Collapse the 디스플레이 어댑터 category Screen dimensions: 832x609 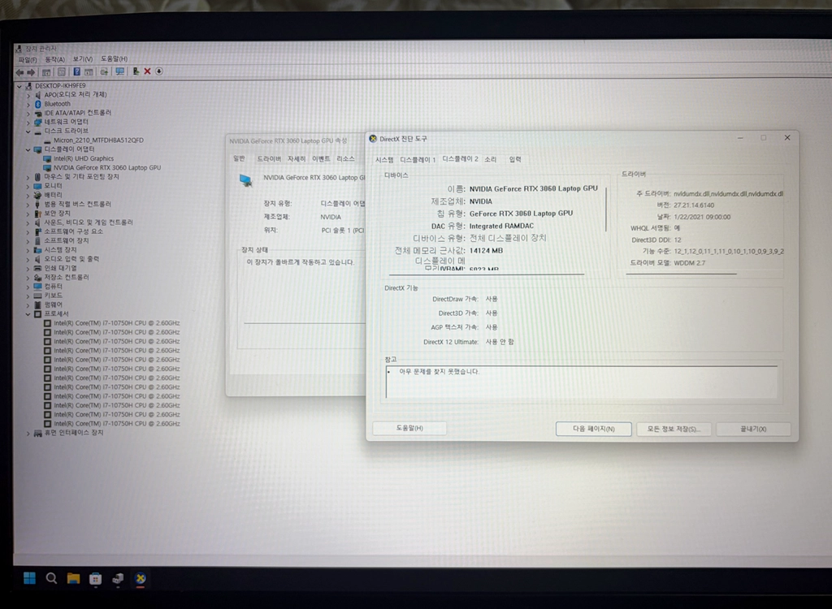click(x=28, y=150)
